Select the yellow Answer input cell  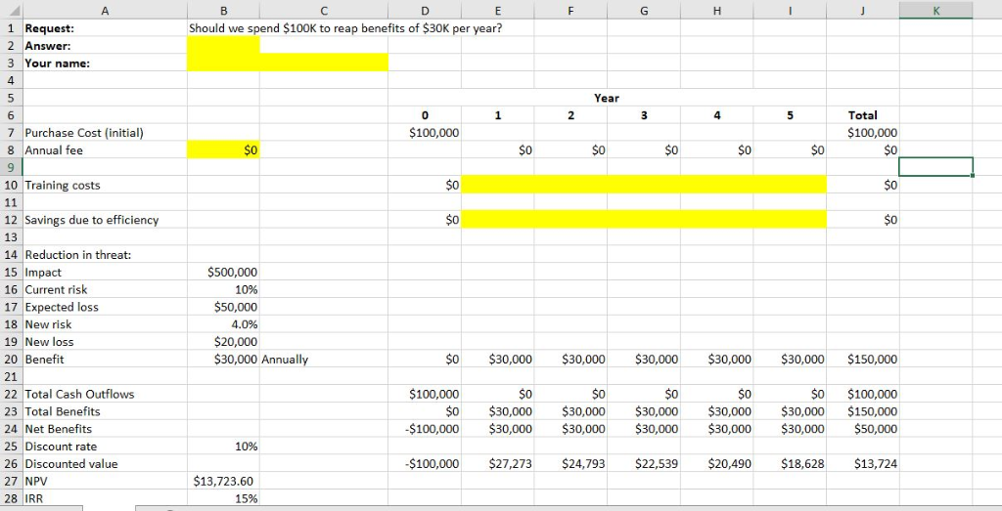pyautogui.click(x=224, y=45)
